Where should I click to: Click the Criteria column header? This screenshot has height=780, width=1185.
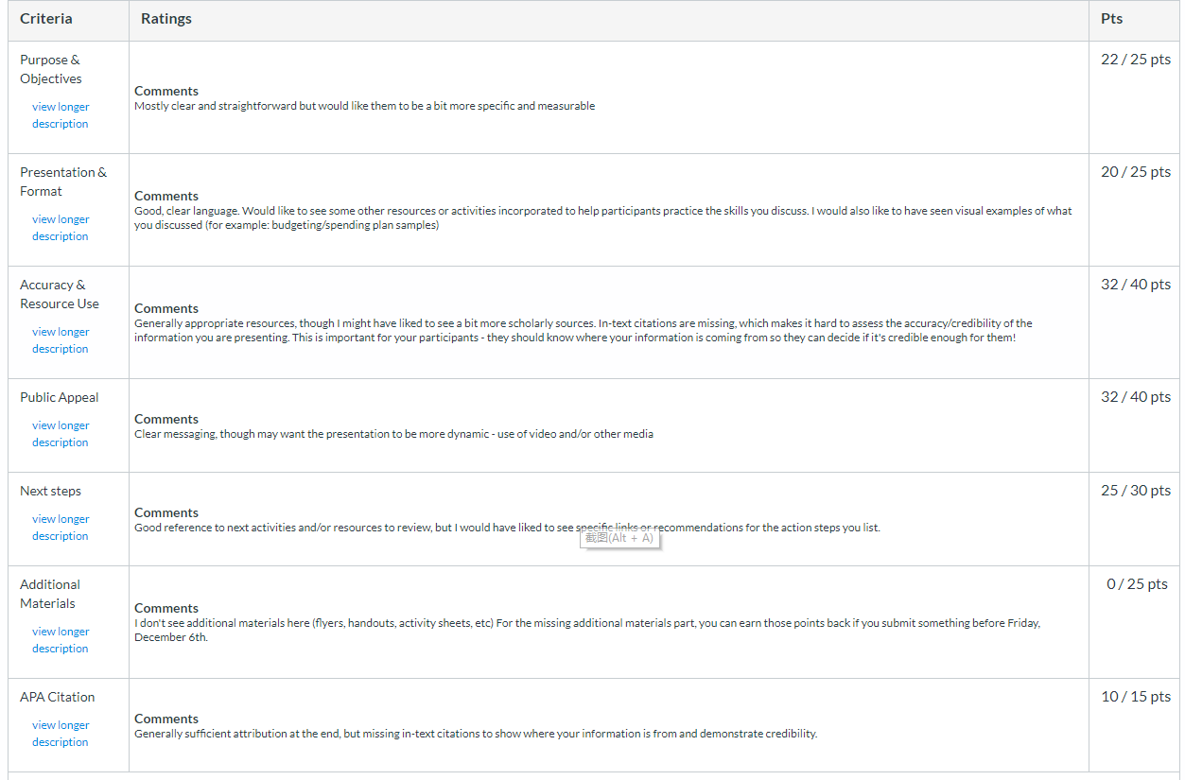[46, 19]
